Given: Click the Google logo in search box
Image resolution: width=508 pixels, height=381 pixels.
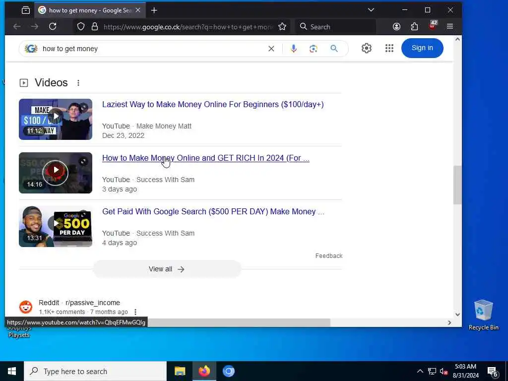Looking at the screenshot, I should point(31,49).
